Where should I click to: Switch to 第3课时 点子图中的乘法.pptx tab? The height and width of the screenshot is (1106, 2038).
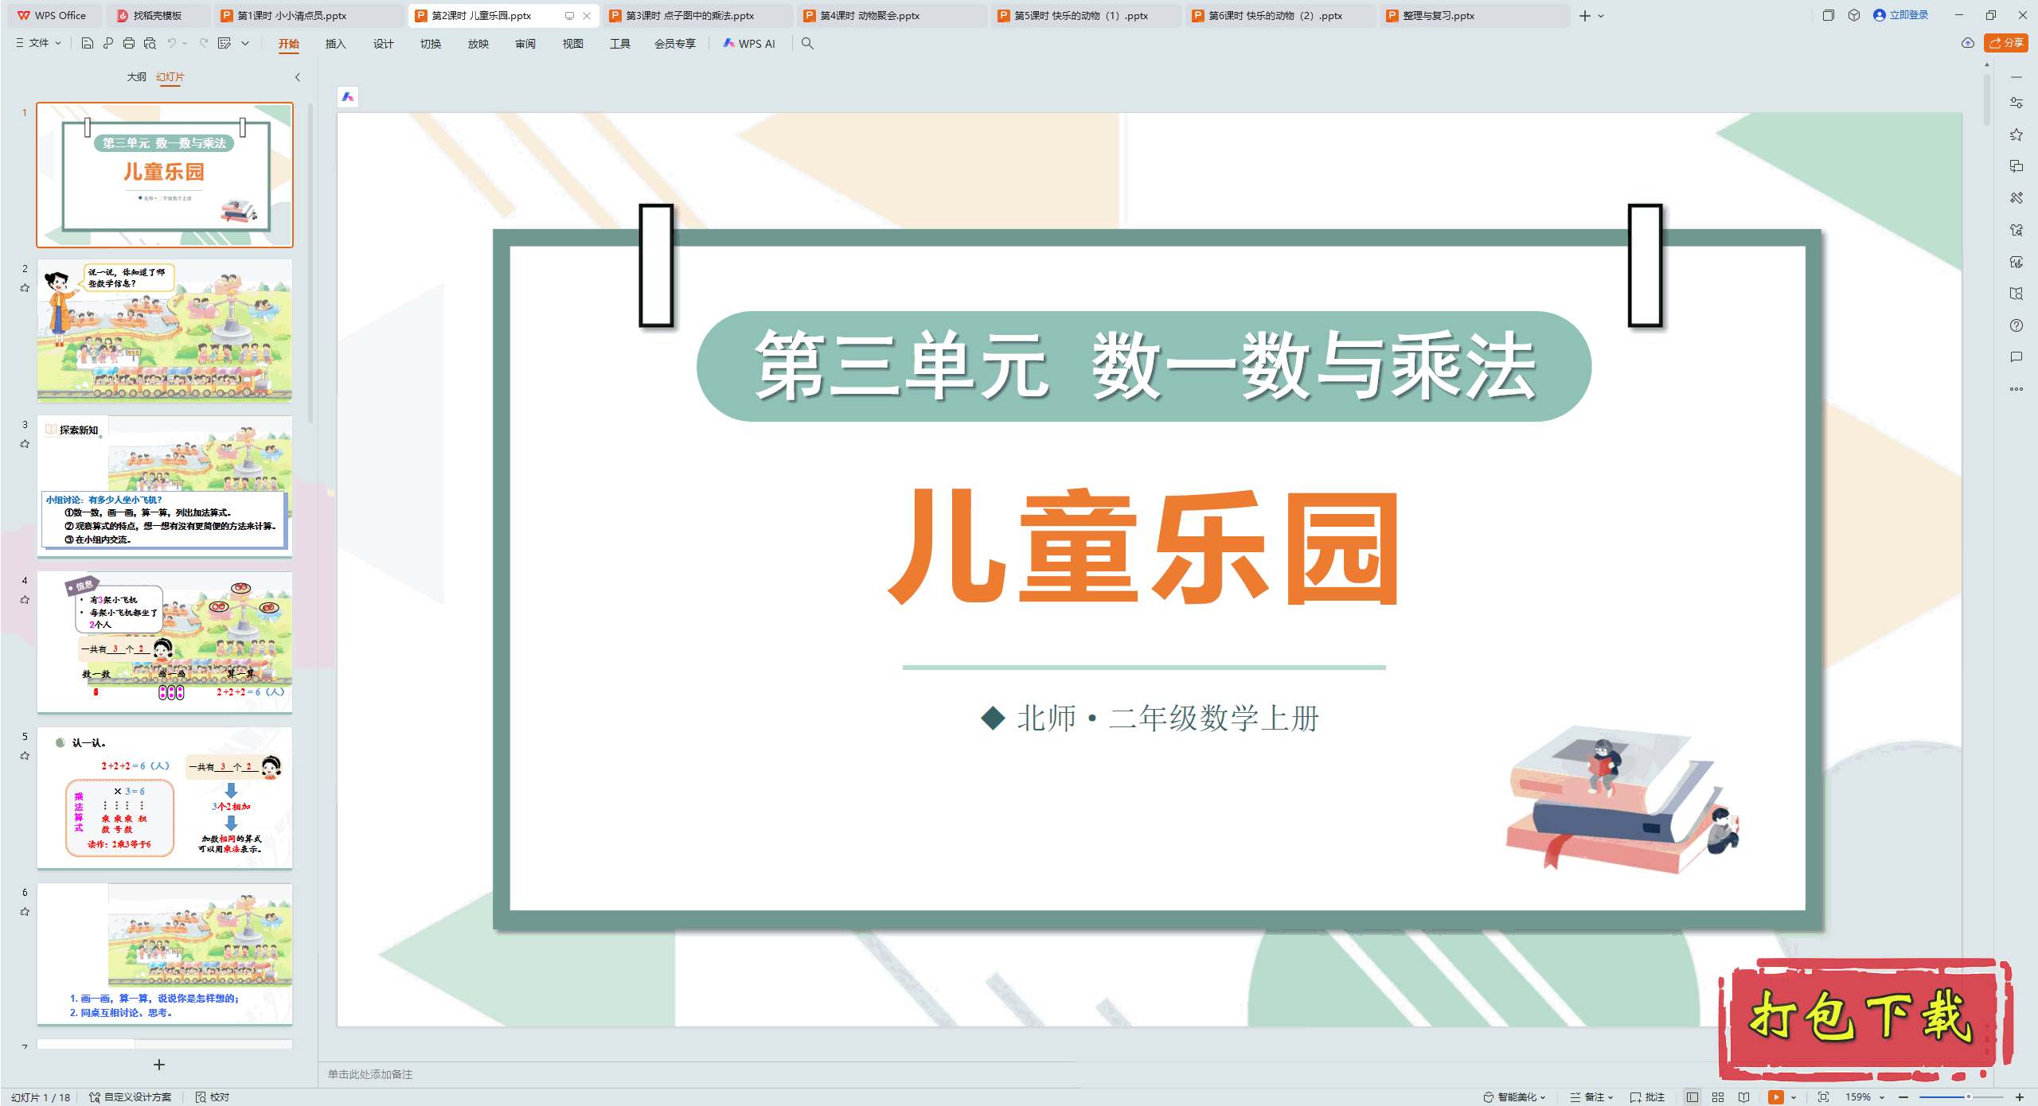[x=689, y=15]
